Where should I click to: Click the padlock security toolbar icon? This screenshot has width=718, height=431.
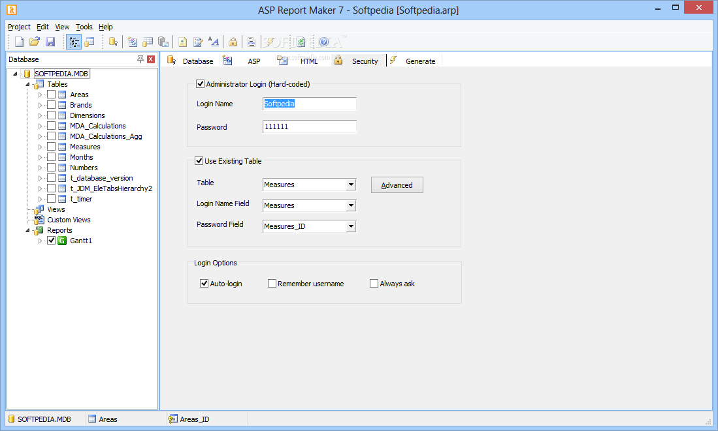click(233, 42)
